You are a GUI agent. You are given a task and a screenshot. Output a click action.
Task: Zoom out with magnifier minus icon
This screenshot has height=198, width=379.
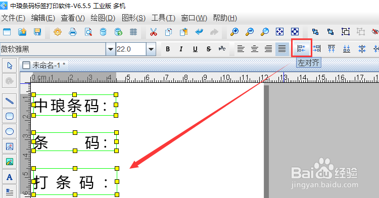pyautogui.click(x=250, y=32)
